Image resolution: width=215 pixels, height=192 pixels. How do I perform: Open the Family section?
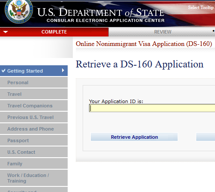34,164
